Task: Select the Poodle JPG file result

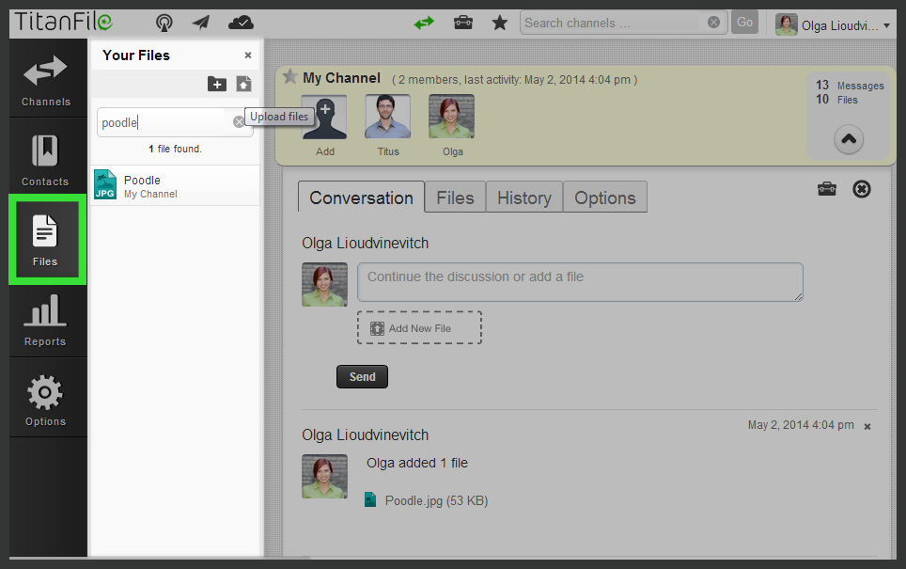Action: tap(175, 186)
